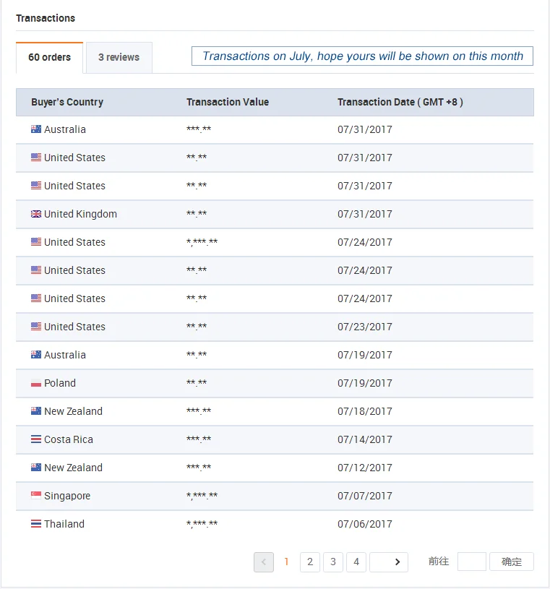Jump to page 4 of transactions
The image size is (550, 589).
point(356,562)
